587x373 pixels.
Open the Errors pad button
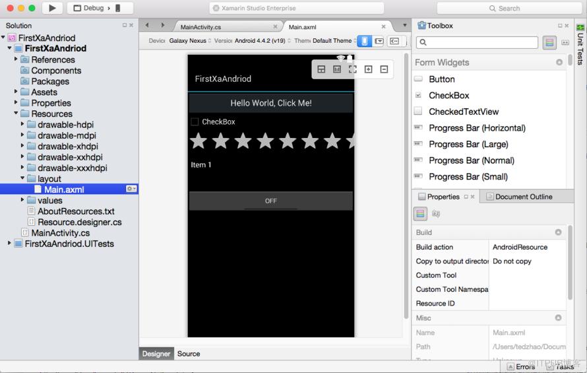coord(522,366)
